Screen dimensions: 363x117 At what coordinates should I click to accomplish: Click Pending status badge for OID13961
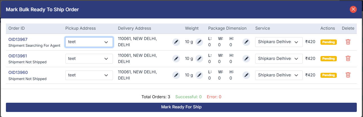(x=328, y=59)
